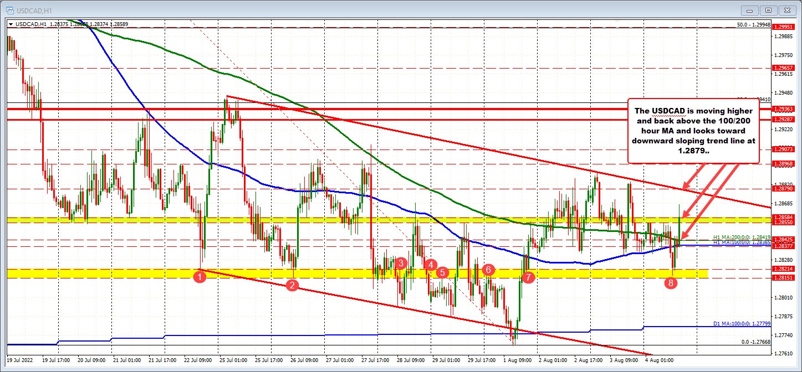Click red marker 3 above the yellow zone
This screenshot has height=372, width=802.
(401, 264)
